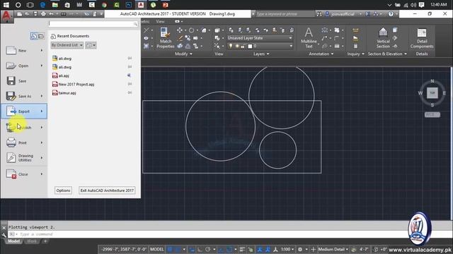This screenshot has width=453, height=254.
Task: Expand the Layers panel
Action: point(261,54)
